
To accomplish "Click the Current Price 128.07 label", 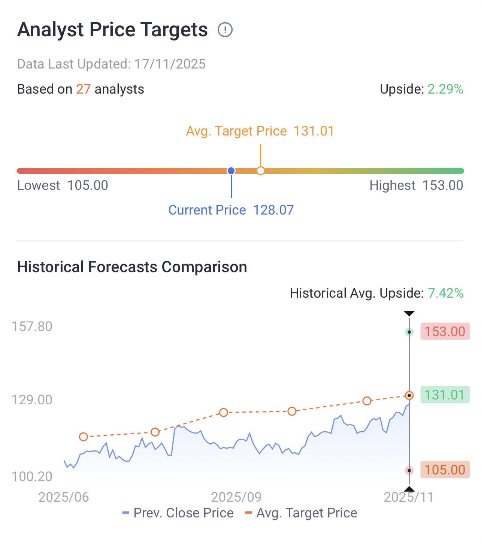I will point(231,210).
